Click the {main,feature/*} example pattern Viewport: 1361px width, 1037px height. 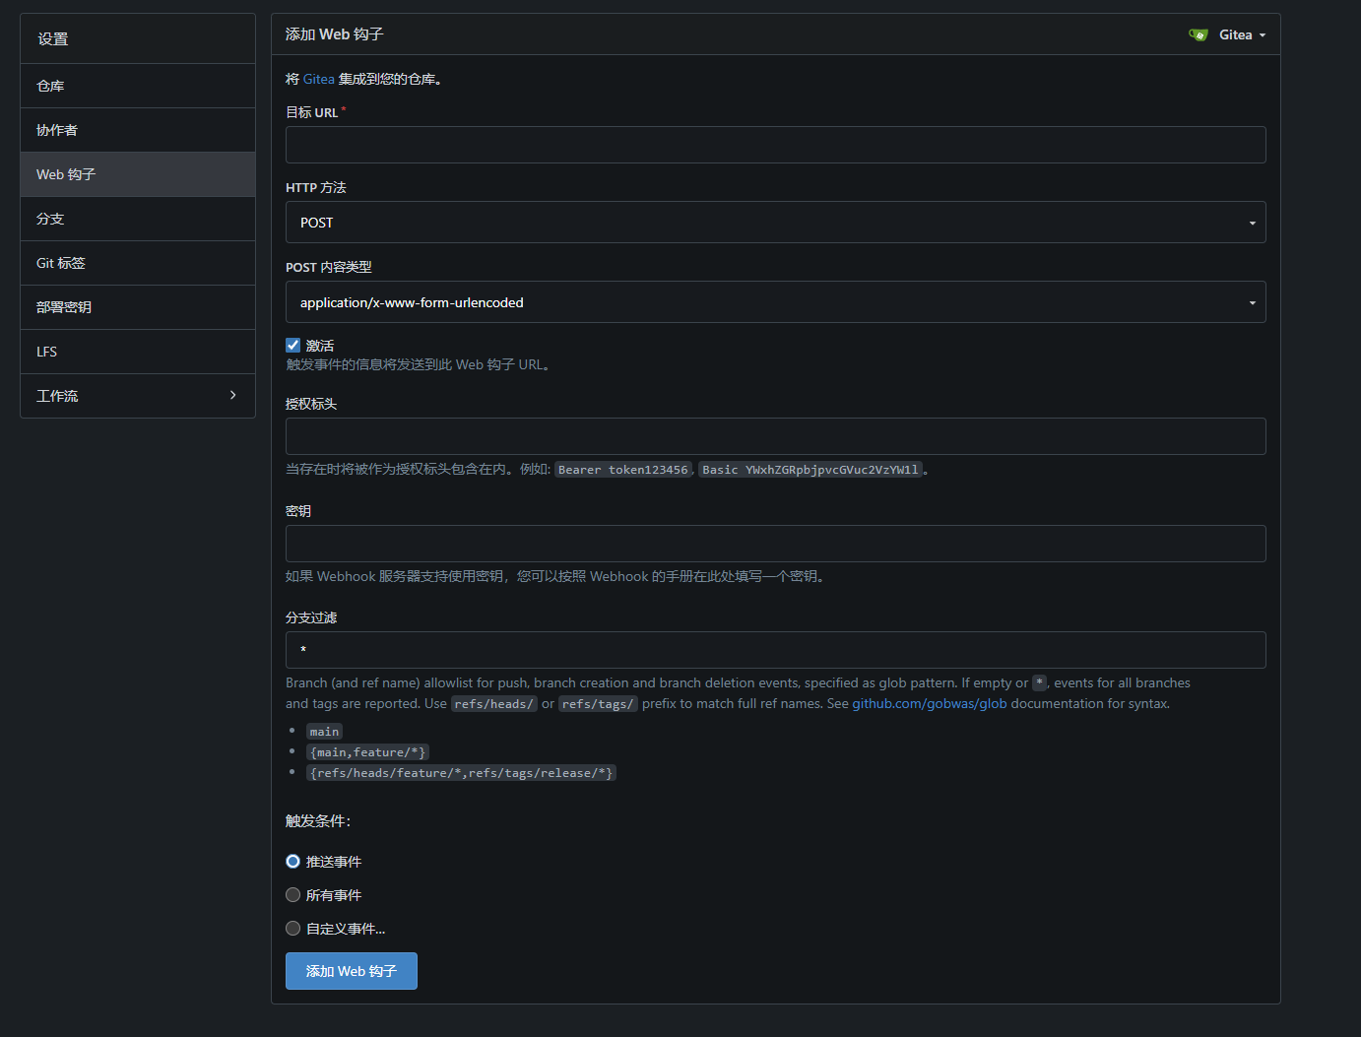click(x=367, y=752)
